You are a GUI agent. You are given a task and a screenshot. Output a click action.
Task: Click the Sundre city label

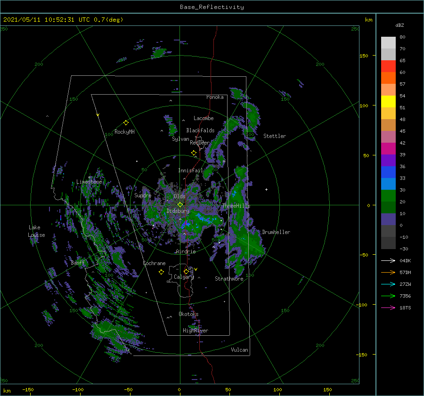click(x=143, y=195)
